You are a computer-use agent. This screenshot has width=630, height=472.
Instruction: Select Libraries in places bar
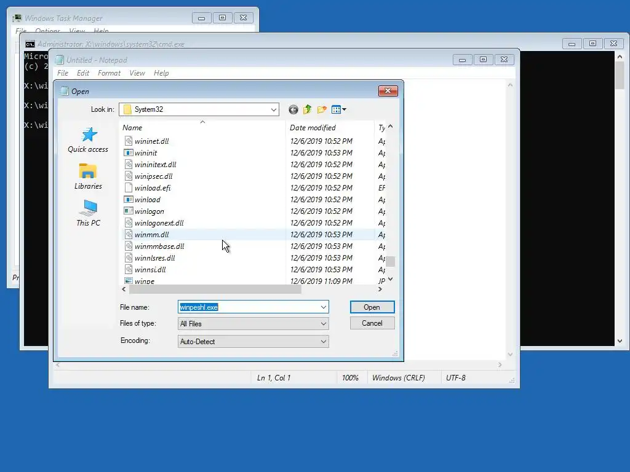(88, 176)
